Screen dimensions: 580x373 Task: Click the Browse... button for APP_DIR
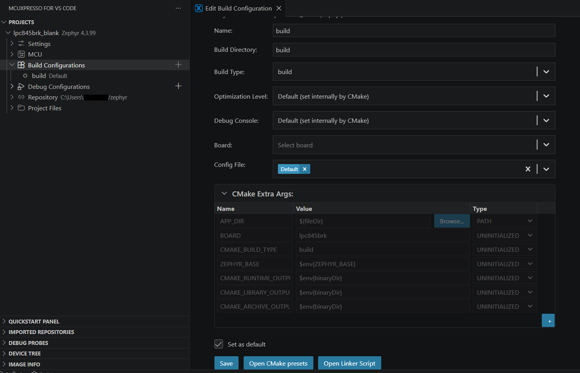[452, 221]
